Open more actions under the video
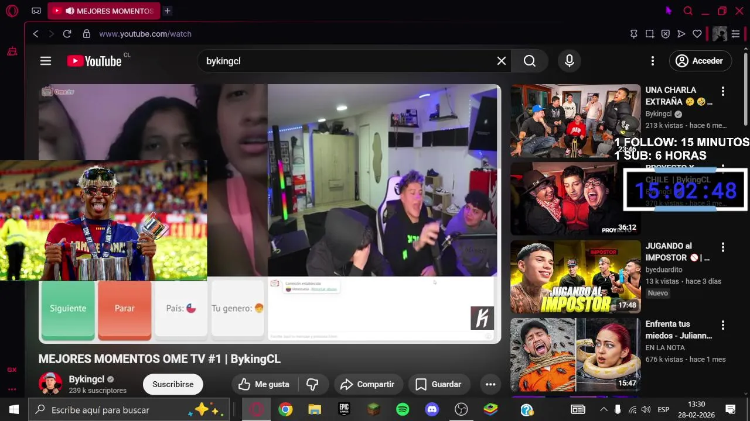750x421 pixels. 490,384
